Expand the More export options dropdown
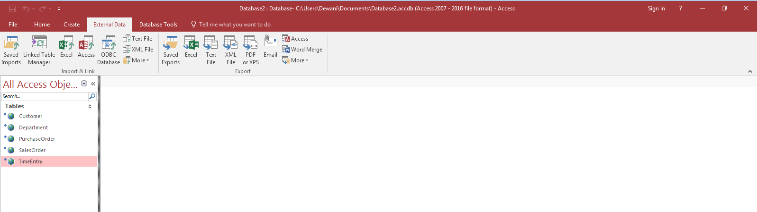 tap(295, 60)
